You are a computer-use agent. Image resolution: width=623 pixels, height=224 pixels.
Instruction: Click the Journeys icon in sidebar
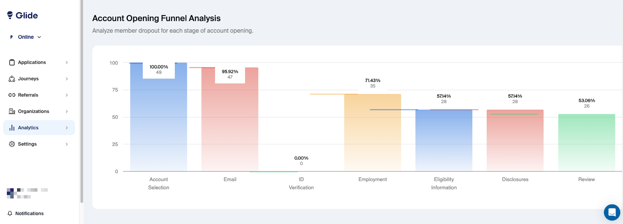coord(12,79)
